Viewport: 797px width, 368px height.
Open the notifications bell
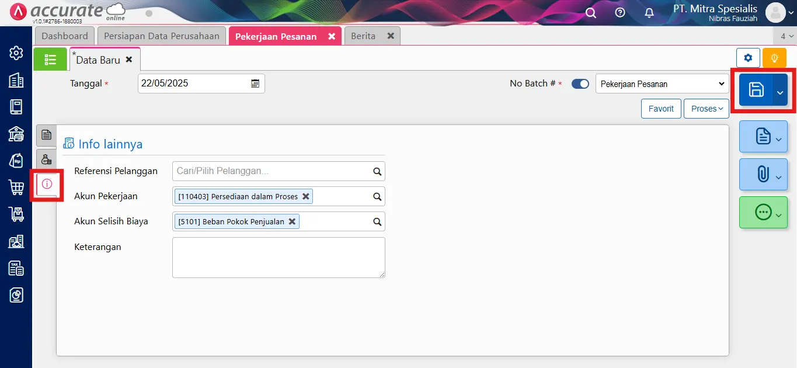tap(649, 13)
